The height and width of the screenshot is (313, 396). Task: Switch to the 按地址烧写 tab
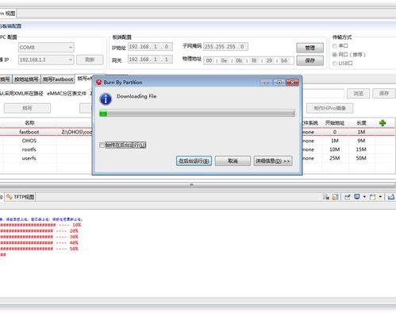coord(26,79)
